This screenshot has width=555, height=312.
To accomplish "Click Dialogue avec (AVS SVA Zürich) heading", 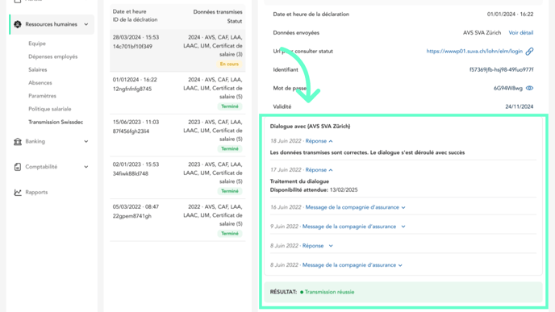I will pos(310,127).
